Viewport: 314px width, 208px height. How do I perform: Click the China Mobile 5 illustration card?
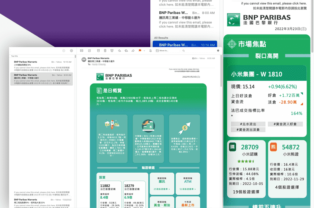point(148,139)
